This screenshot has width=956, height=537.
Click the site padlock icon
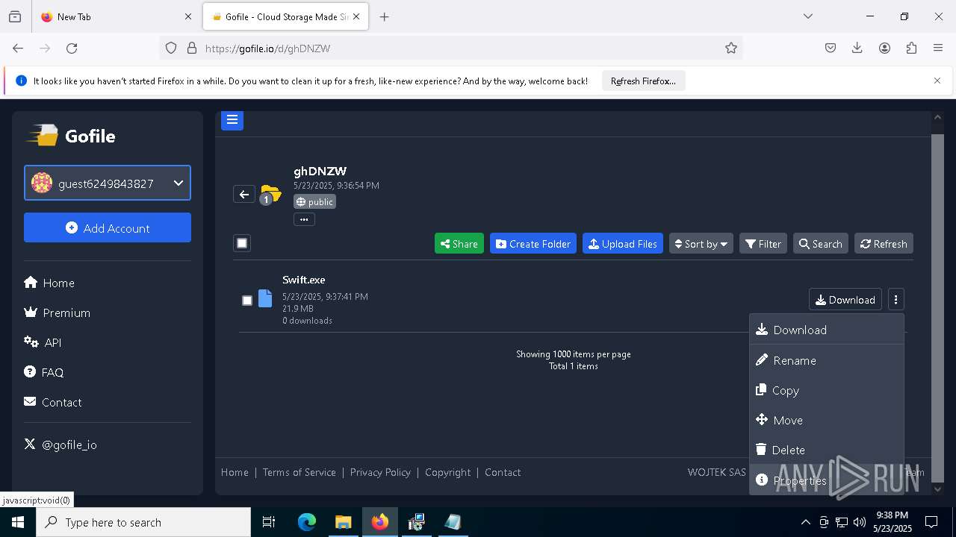pyautogui.click(x=192, y=48)
